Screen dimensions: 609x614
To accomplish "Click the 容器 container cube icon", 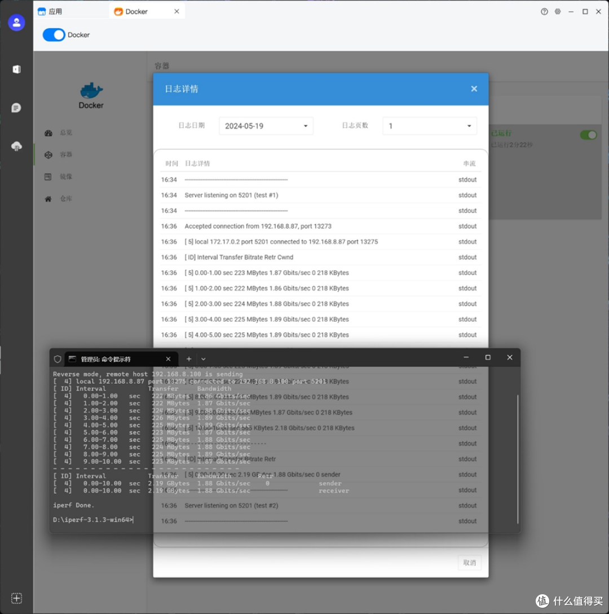I will [48, 155].
